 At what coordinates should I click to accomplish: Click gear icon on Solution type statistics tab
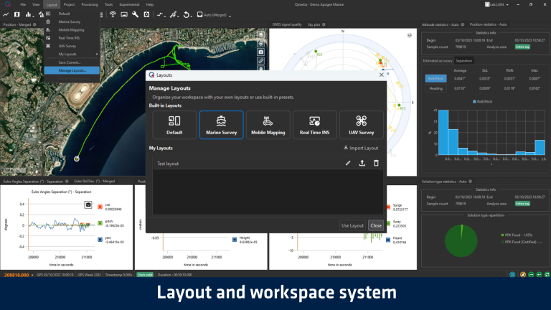click(470, 182)
